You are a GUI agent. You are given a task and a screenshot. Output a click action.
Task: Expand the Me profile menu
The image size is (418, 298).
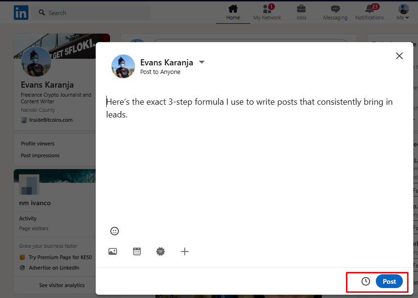[403, 12]
